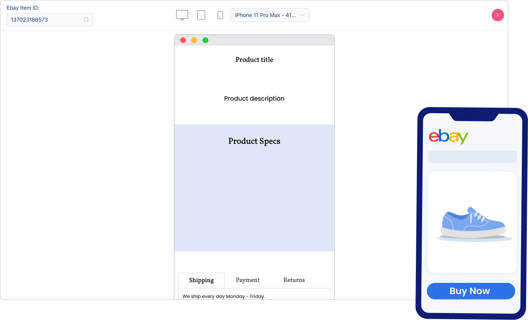Close the preview with the pink X button

497,15
